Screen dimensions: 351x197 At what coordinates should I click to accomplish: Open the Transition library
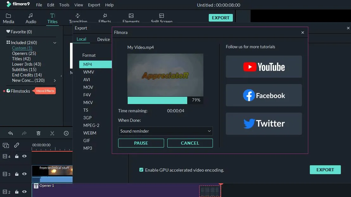[x=78, y=18]
